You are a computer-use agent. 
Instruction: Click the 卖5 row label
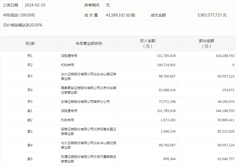[x=30, y=159]
